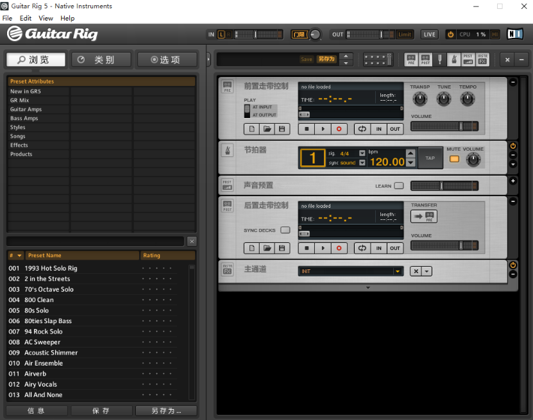The height and width of the screenshot is (420, 533).
Task: Open the tuner from the toolbar
Action: [x=441, y=59]
